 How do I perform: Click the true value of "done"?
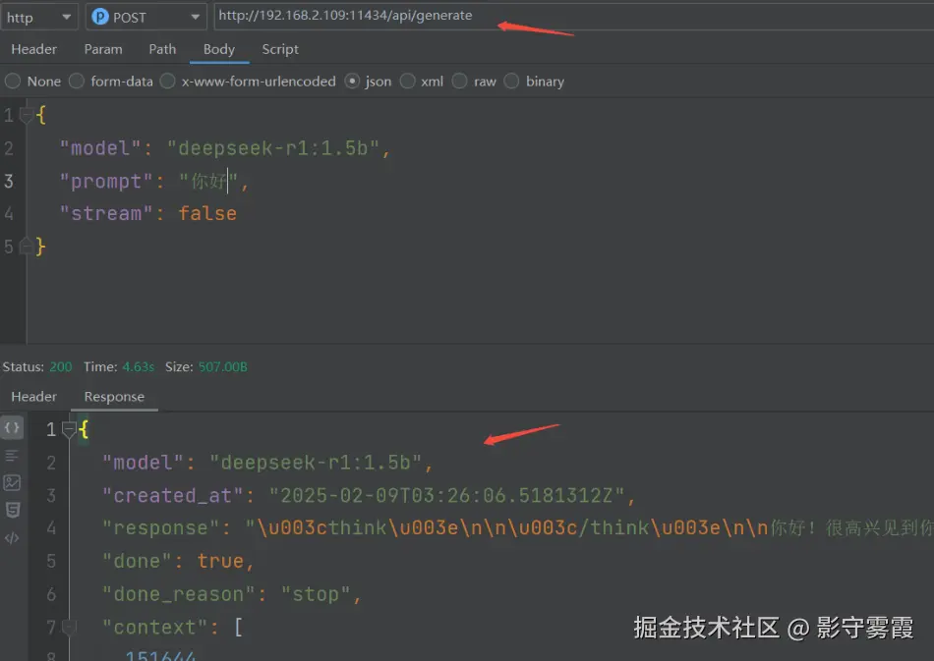pyautogui.click(x=220, y=561)
